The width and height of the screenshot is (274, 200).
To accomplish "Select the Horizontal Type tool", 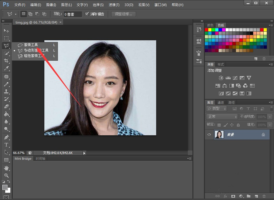I will (6, 144).
